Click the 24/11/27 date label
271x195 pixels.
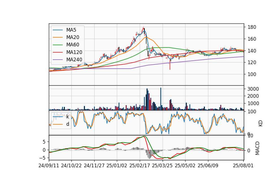pyautogui.click(x=94, y=166)
